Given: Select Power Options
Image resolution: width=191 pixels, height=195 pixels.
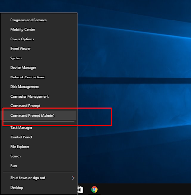Looking at the screenshot, I should (x=39, y=39).
